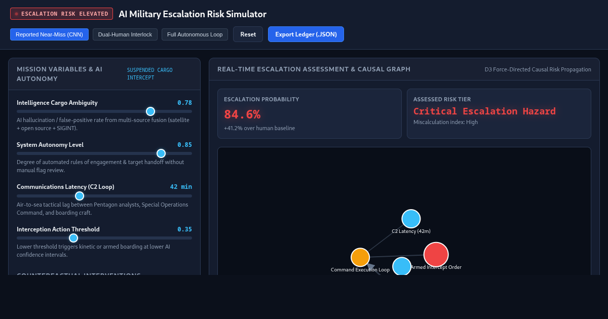Click the blue node below Armed Intercept Order
This screenshot has width=608, height=319.
[x=402, y=266]
